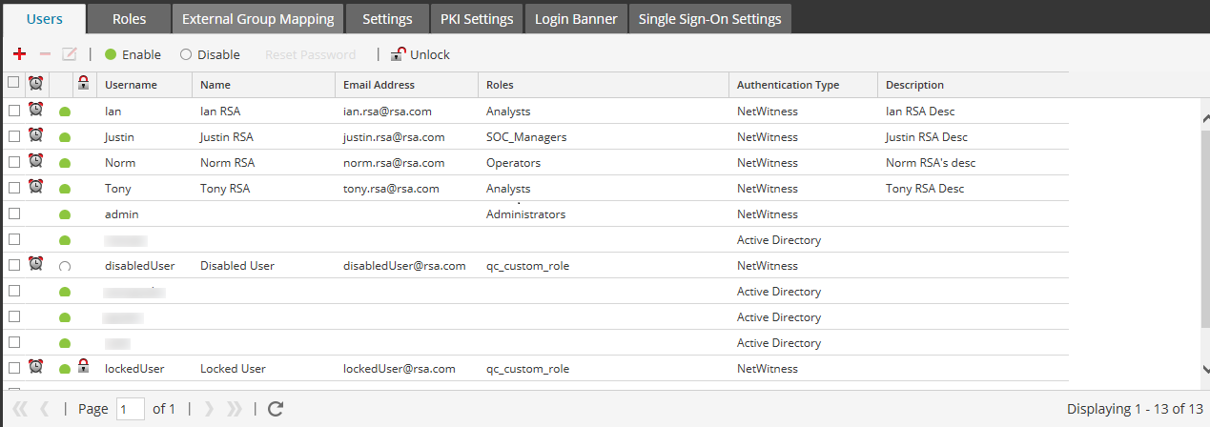Switch to the Roles tab

[x=129, y=19]
